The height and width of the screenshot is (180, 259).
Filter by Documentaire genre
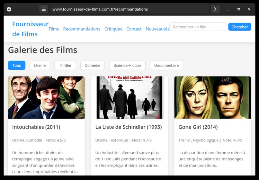pos(166,65)
